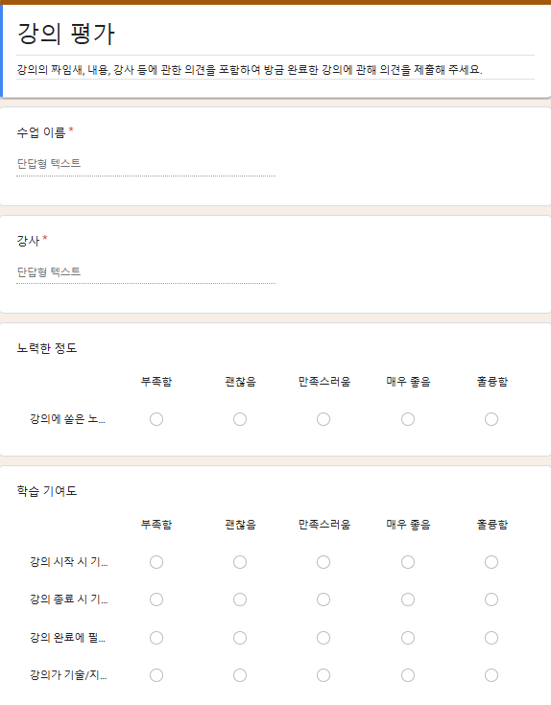Check 부족함 for 강의가 기술/지... row
This screenshot has height=705, width=551.
tap(156, 675)
